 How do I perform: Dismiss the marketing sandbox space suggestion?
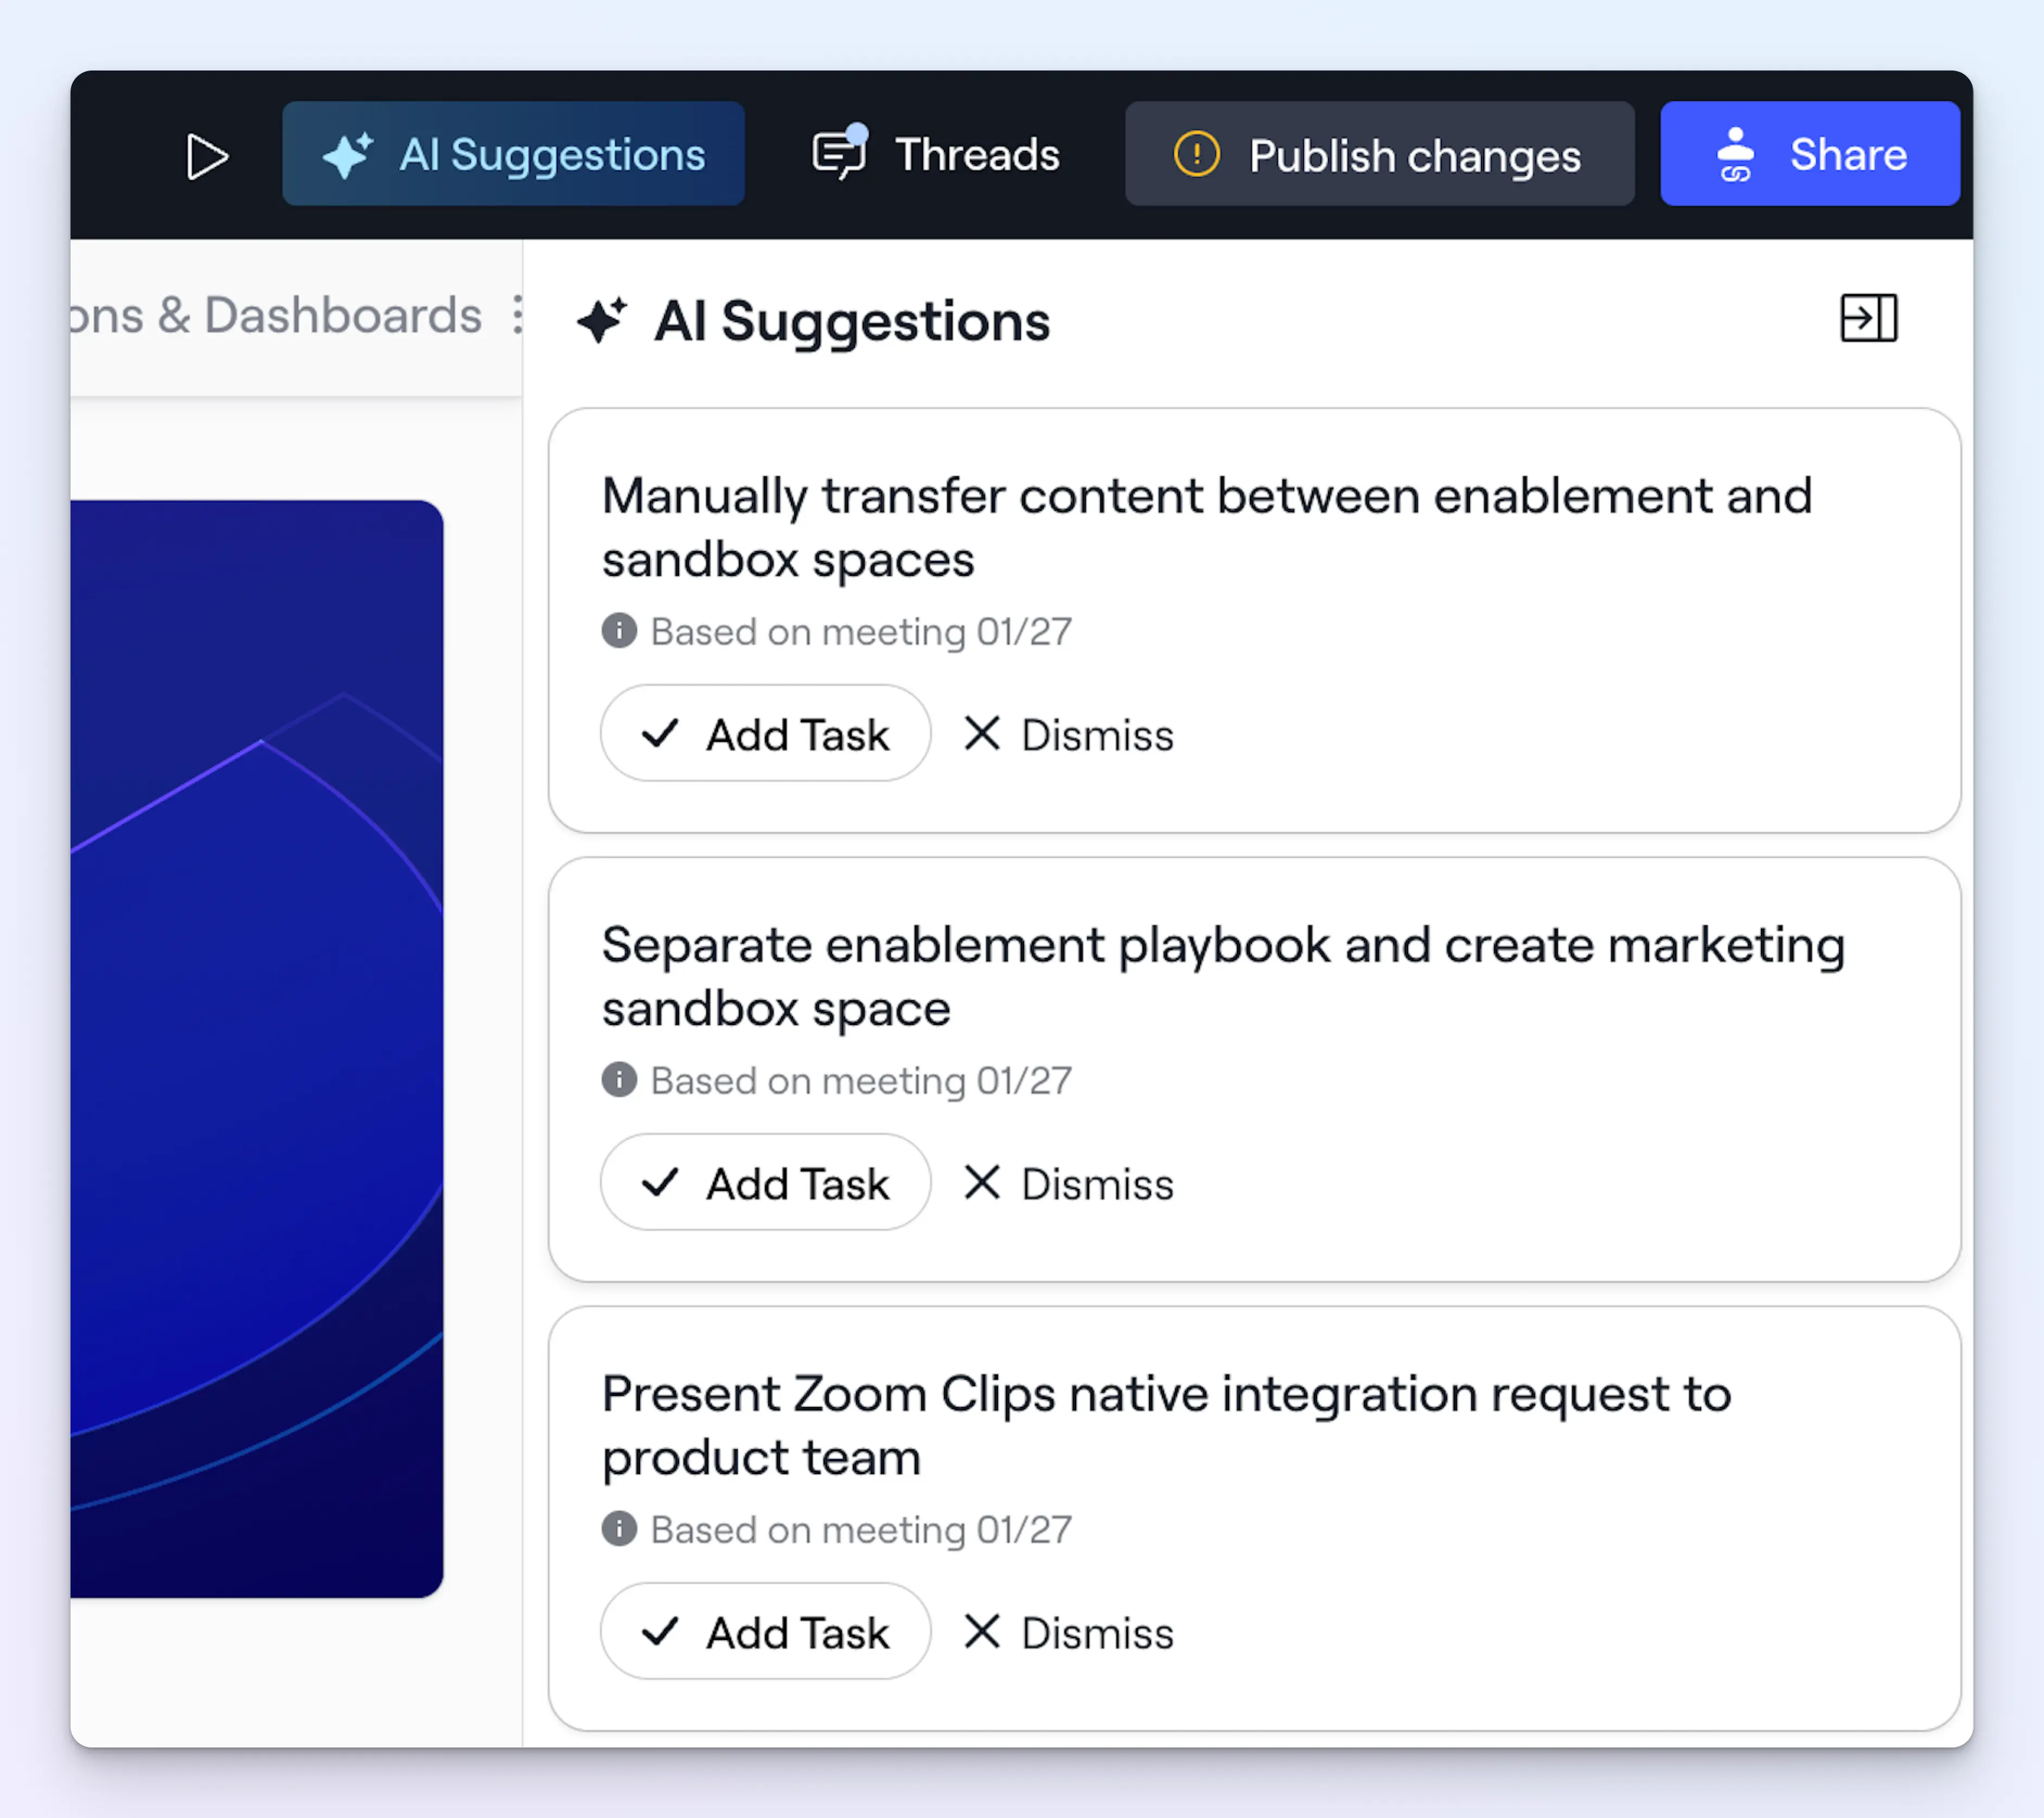1068,1183
